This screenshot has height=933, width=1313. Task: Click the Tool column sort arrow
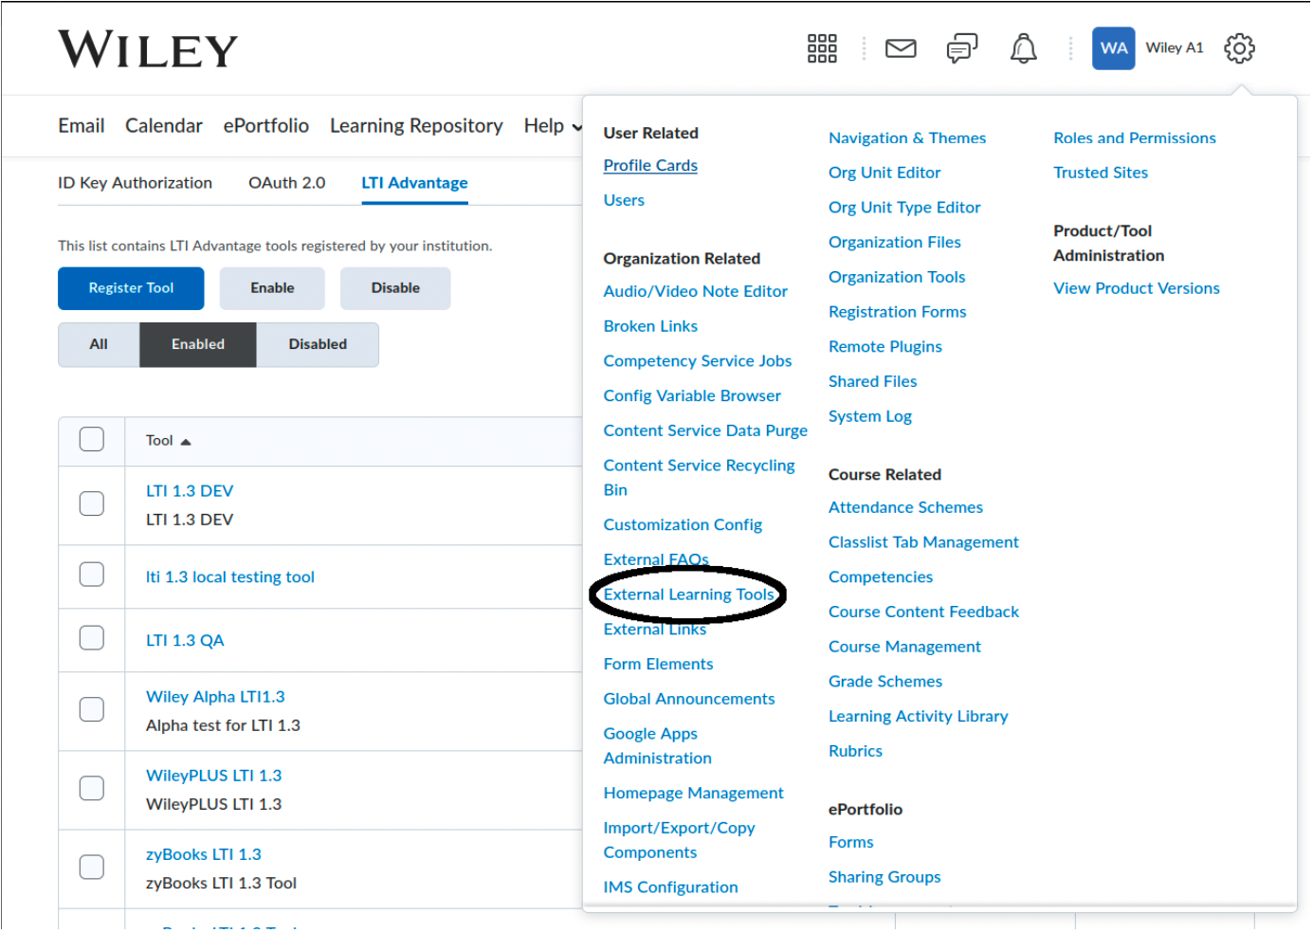coord(186,442)
